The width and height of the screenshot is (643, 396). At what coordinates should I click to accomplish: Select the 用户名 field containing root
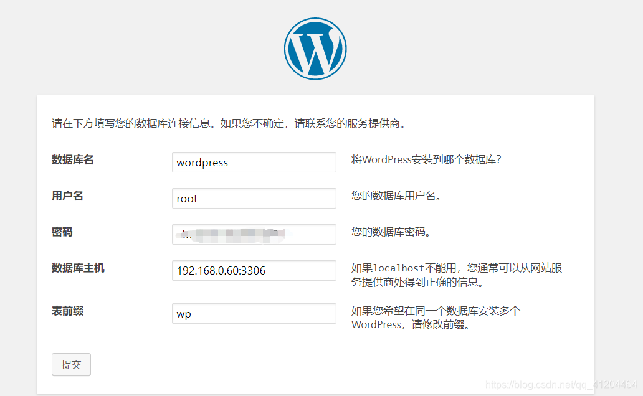pos(254,199)
